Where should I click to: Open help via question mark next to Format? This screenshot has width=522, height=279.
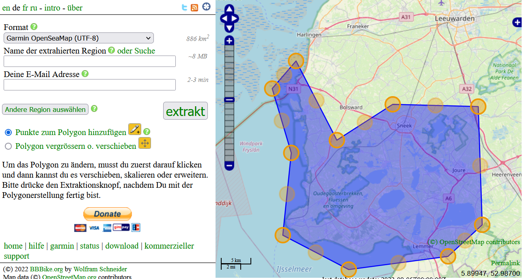point(34,27)
